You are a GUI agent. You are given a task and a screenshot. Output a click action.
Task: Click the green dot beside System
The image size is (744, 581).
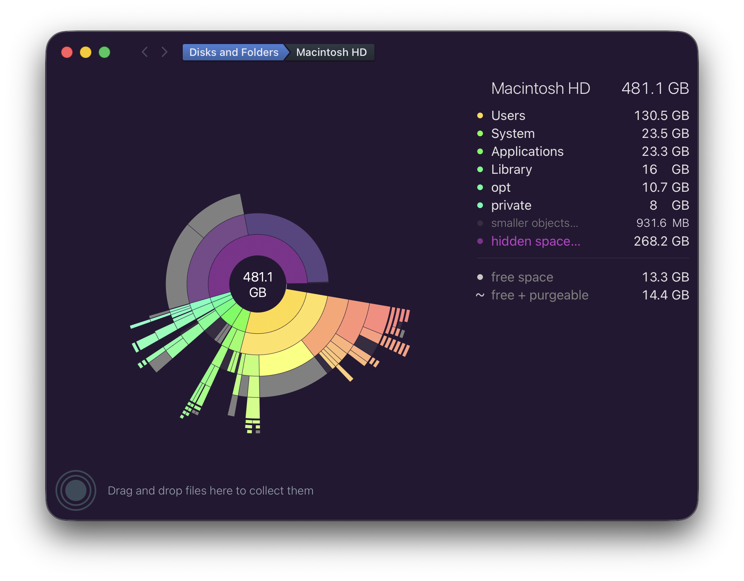pyautogui.click(x=480, y=133)
